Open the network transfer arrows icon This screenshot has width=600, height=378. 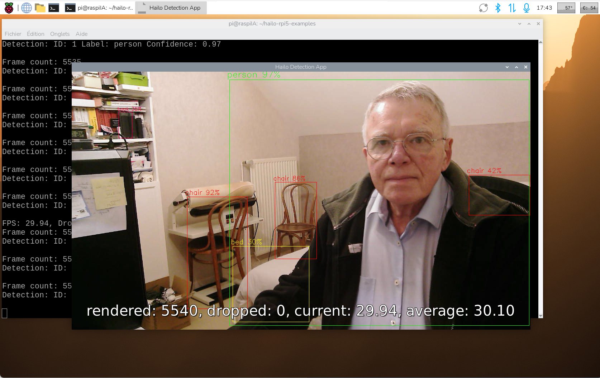(512, 8)
